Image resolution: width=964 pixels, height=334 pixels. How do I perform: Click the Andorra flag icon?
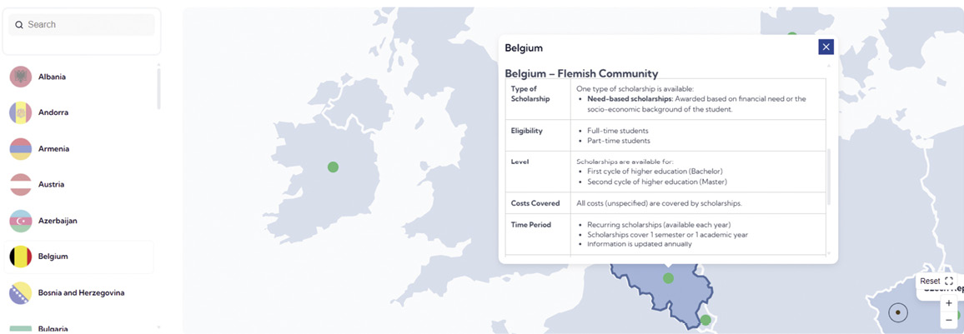point(20,112)
